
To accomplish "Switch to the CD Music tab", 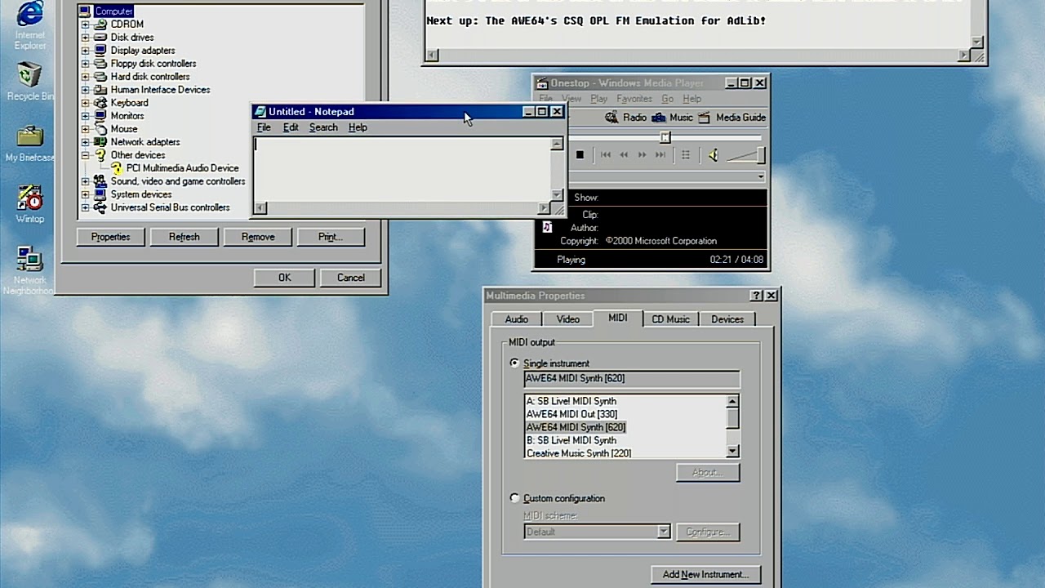I will click(x=670, y=319).
